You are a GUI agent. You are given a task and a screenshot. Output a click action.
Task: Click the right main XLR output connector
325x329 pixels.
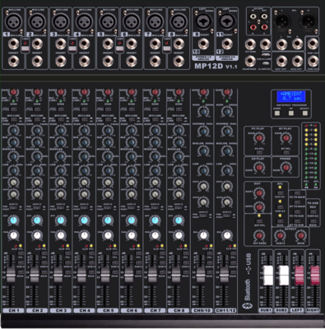point(308,21)
